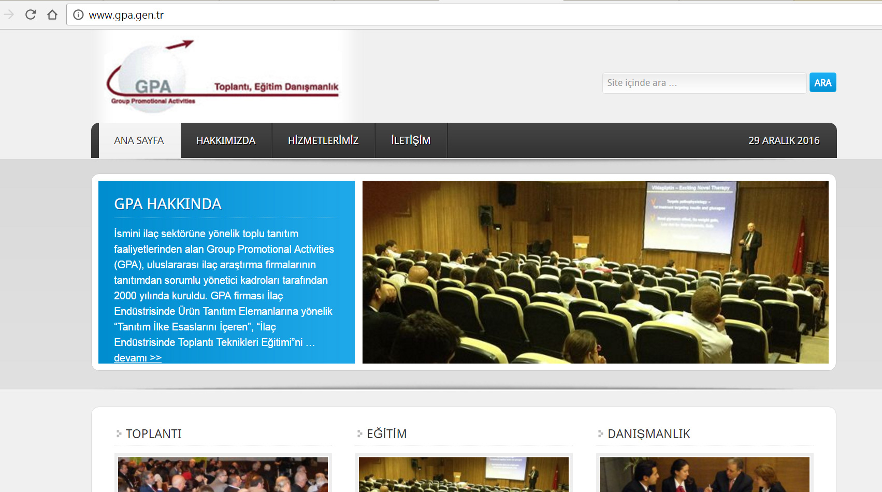This screenshot has width=882, height=492.
Task: Click the thumbnail image under TOPLANTI
Action: click(x=223, y=474)
